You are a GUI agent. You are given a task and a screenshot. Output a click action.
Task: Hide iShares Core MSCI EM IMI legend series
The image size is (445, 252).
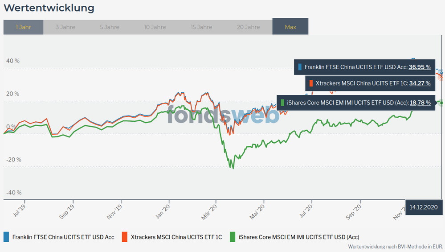coord(299,237)
